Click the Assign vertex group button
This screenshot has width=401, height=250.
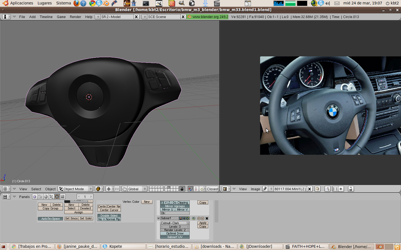(x=79, y=212)
